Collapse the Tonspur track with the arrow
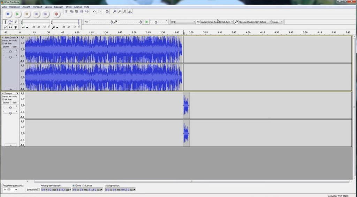The image size is (357, 197). tap(10, 145)
